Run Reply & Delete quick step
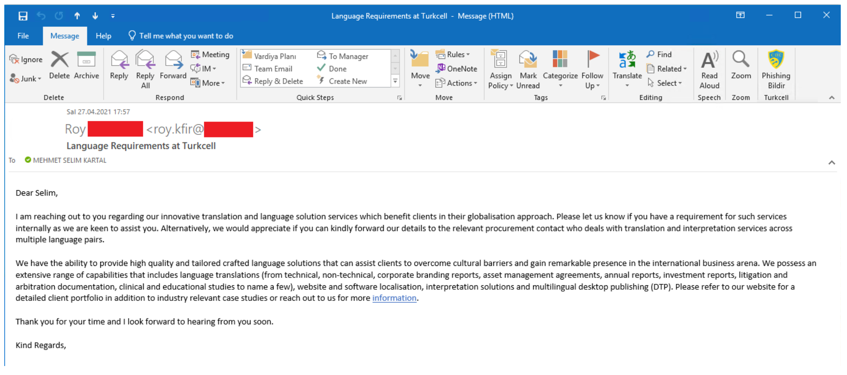Screen dimensions: 847x375 point(273,81)
